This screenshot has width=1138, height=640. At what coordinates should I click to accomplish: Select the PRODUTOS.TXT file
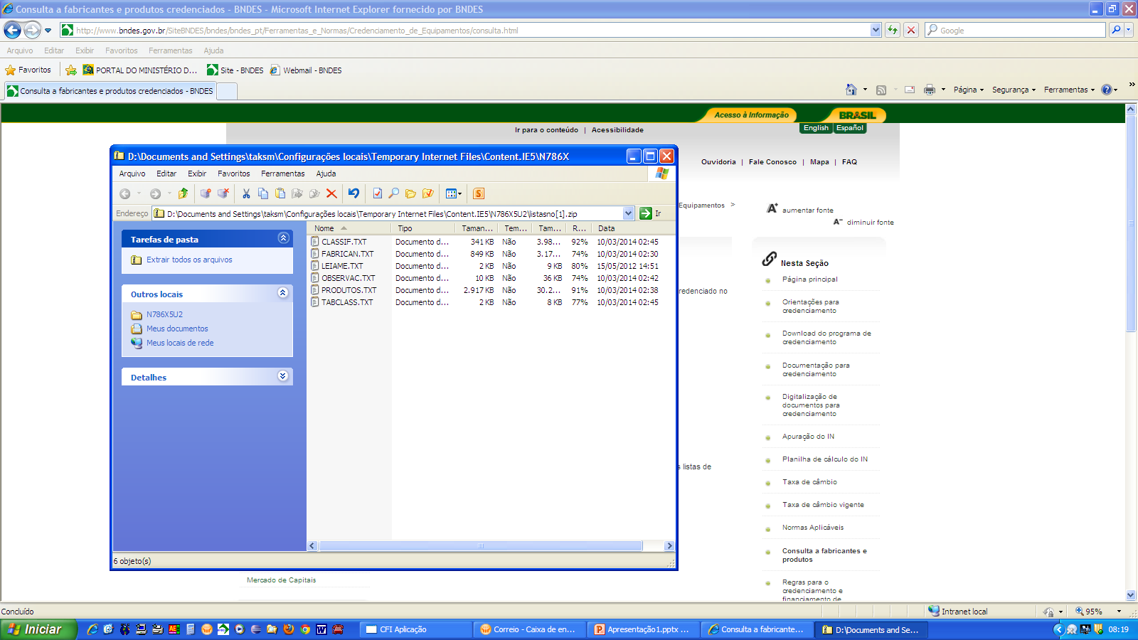pos(349,290)
